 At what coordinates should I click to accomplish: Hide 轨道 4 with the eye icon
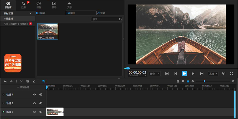[x=35, y=95]
